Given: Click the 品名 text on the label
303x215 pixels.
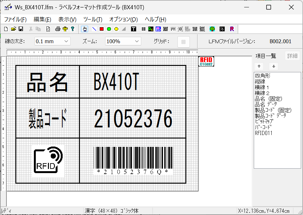Looking at the screenshot, I should [x=48, y=82].
